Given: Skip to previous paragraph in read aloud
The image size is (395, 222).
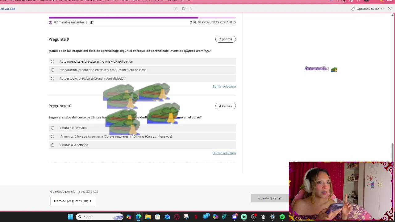Looking at the screenshot, I should pos(176,9).
